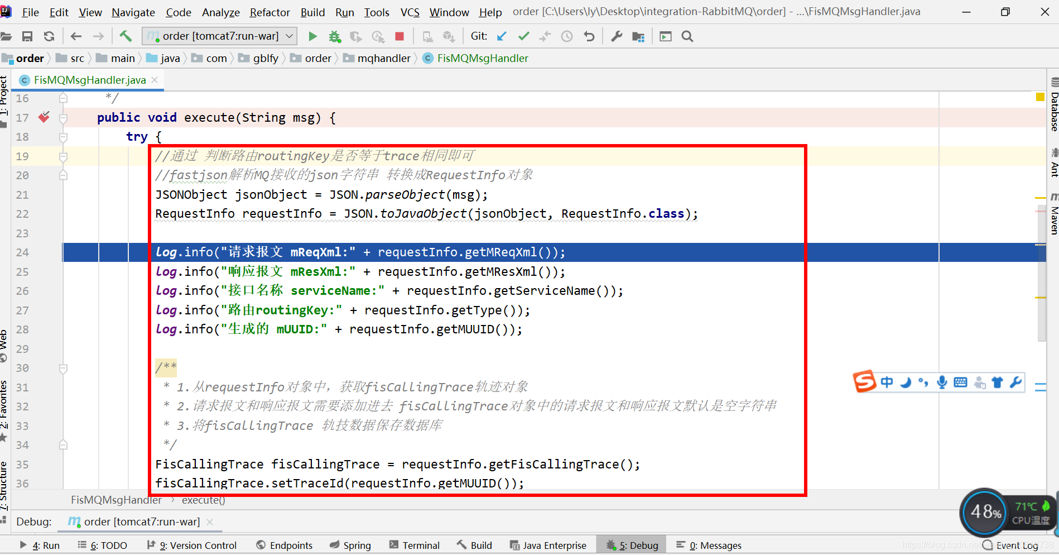
Task: Close the debug session tab order [tomcat7:run-war]
Action: coord(210,521)
